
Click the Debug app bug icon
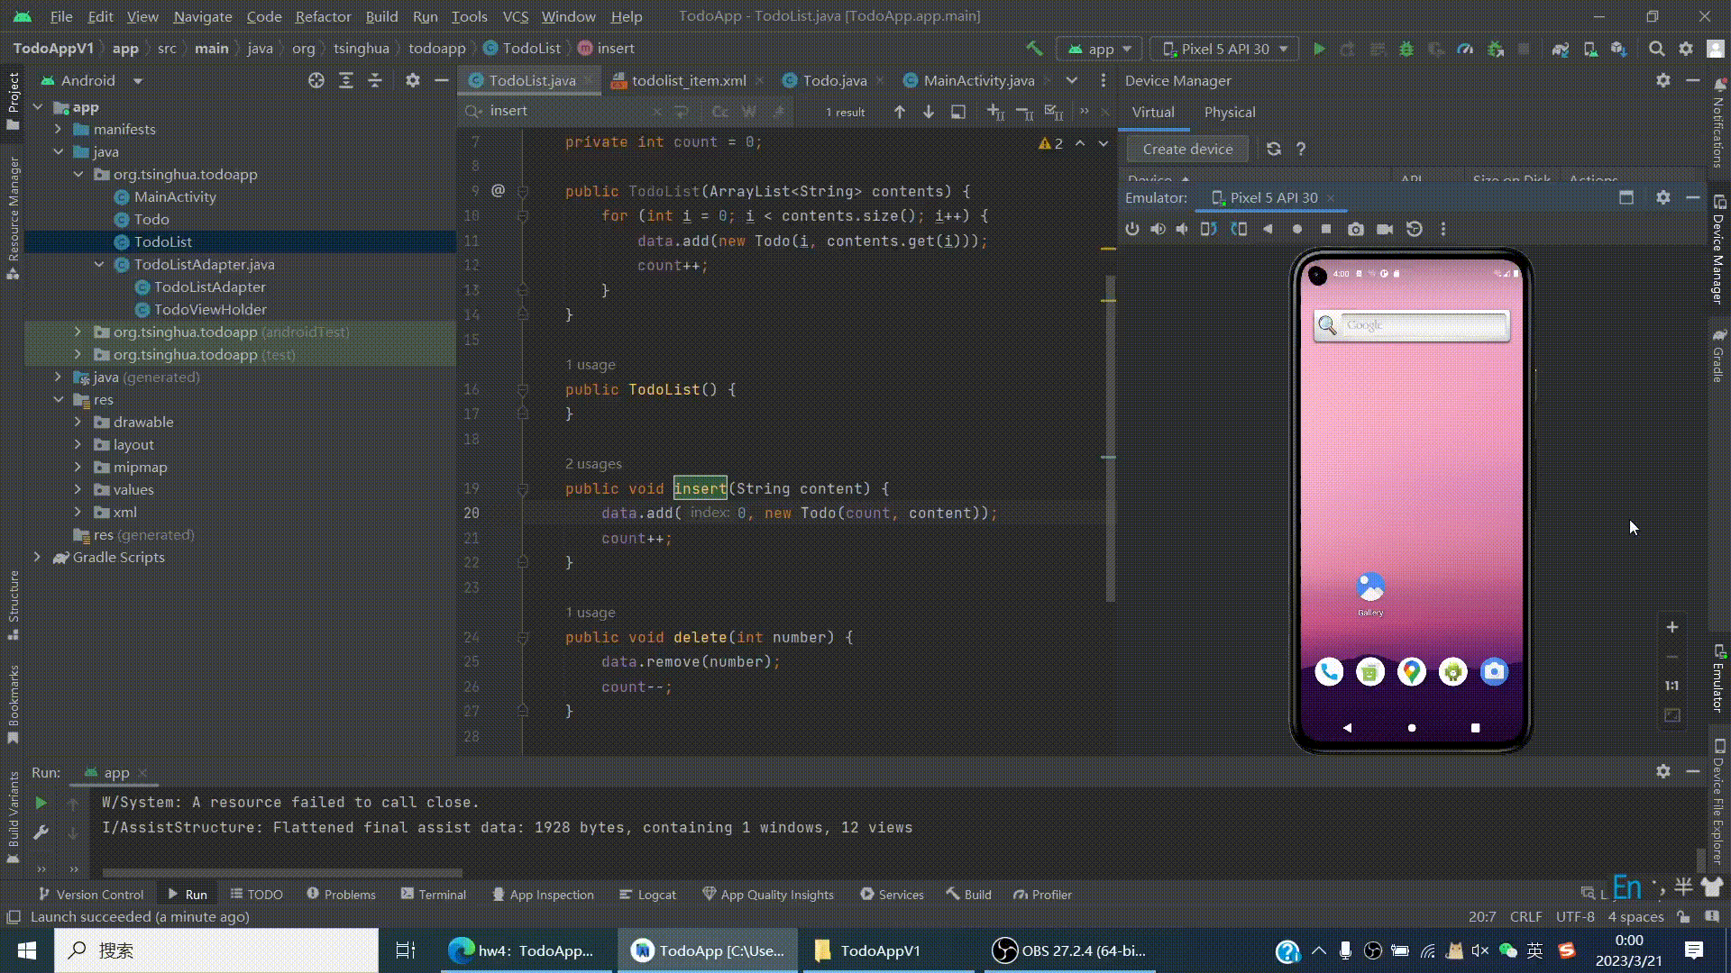point(1406,49)
